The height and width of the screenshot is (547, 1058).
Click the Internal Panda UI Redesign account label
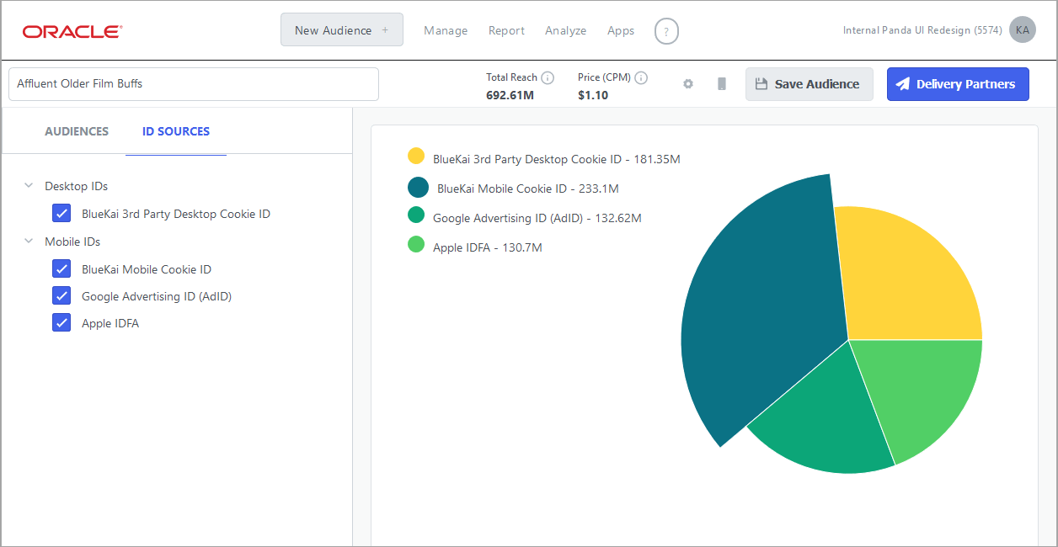coord(922,30)
